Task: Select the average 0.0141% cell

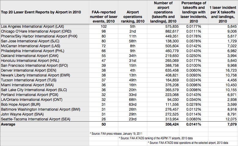Action: pyautogui.click(x=194, y=124)
